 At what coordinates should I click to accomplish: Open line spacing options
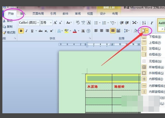tap(127, 31)
